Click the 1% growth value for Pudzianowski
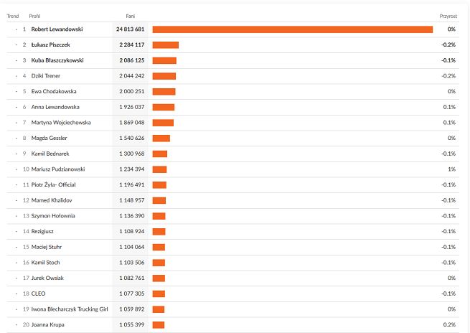 click(452, 169)
